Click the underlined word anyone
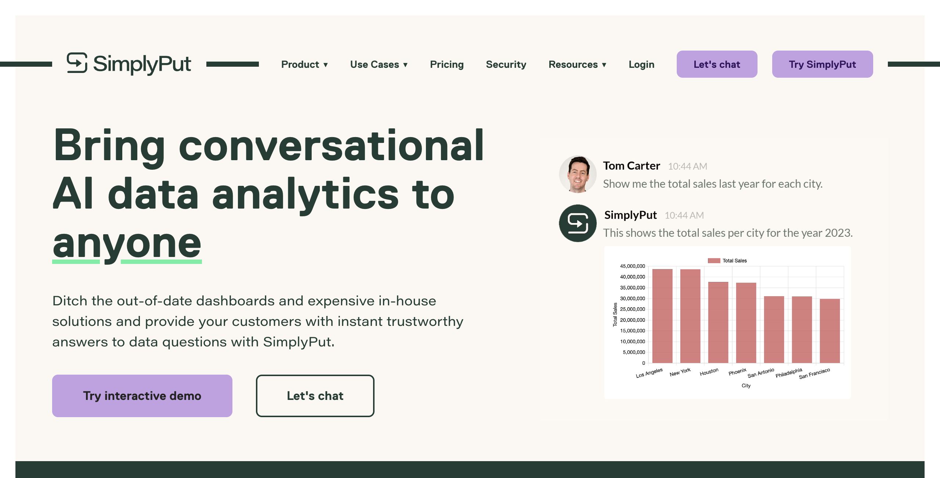Screen dimensions: 940x478 [127, 243]
